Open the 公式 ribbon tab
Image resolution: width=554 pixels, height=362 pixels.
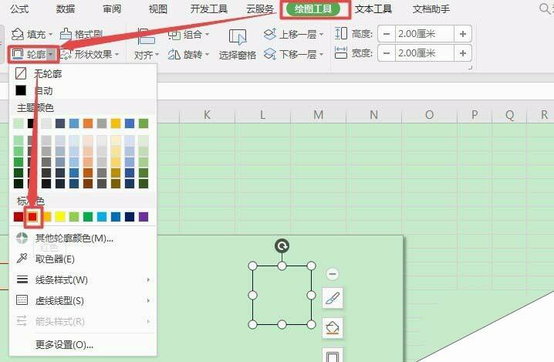19,8
